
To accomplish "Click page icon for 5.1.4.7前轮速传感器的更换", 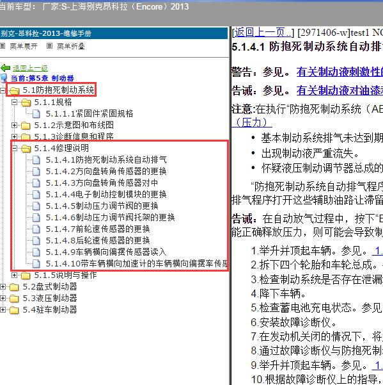I will [x=36, y=229].
